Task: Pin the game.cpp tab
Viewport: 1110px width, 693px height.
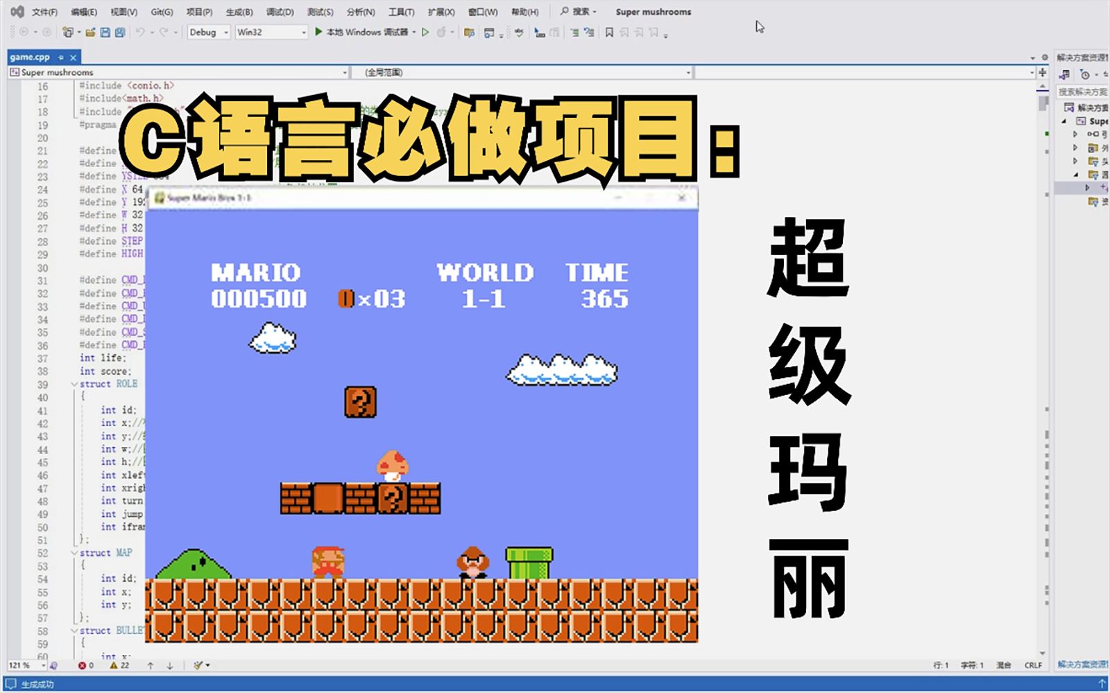Action: (x=61, y=57)
